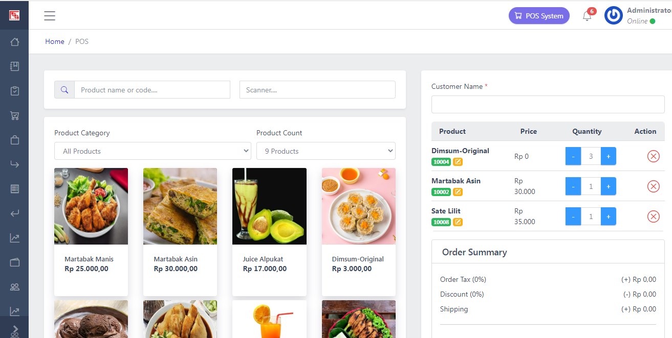Click the users group icon in the sidebar
Viewport: 672px width, 338px height.
(14, 287)
